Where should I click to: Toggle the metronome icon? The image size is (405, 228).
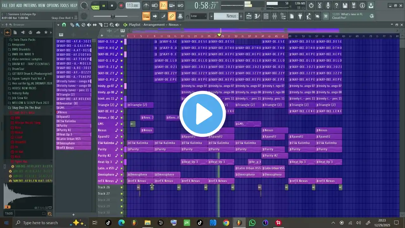(x=146, y=5)
